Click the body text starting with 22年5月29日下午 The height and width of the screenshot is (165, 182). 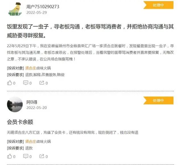click(x=90, y=52)
